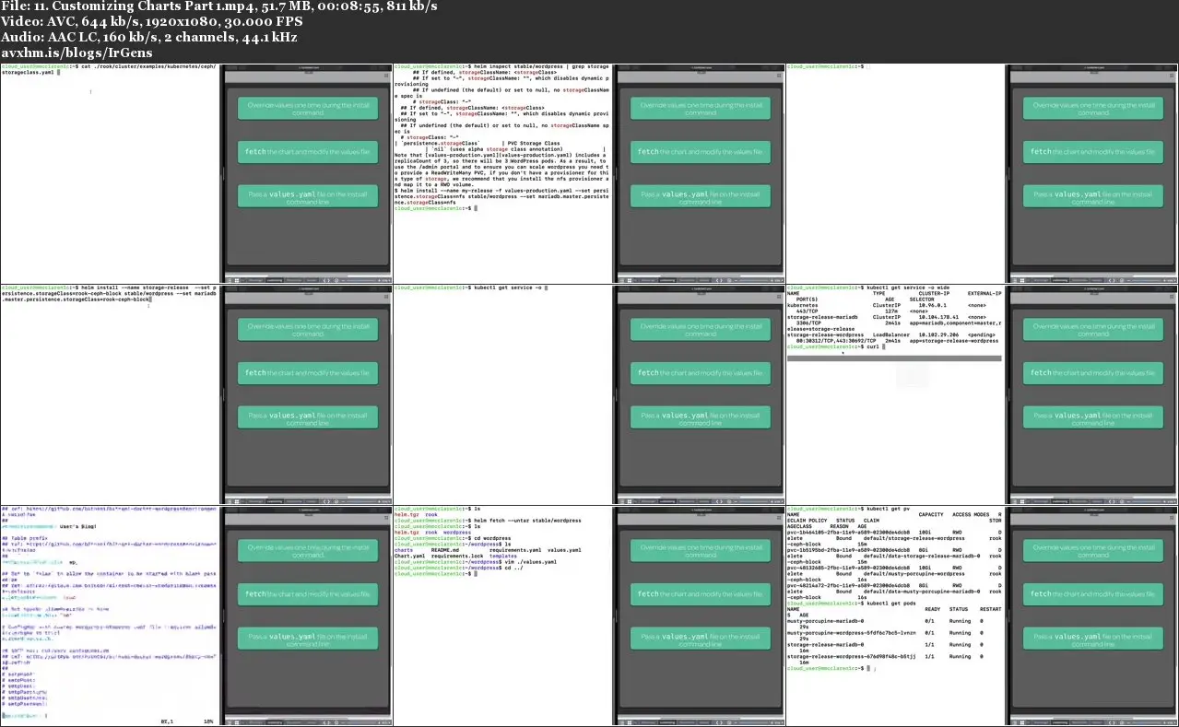The image size is (1179, 727).
Task: Click 'fetch the chart' card in helm fetch --untar thumbnail
Action: (x=701, y=594)
